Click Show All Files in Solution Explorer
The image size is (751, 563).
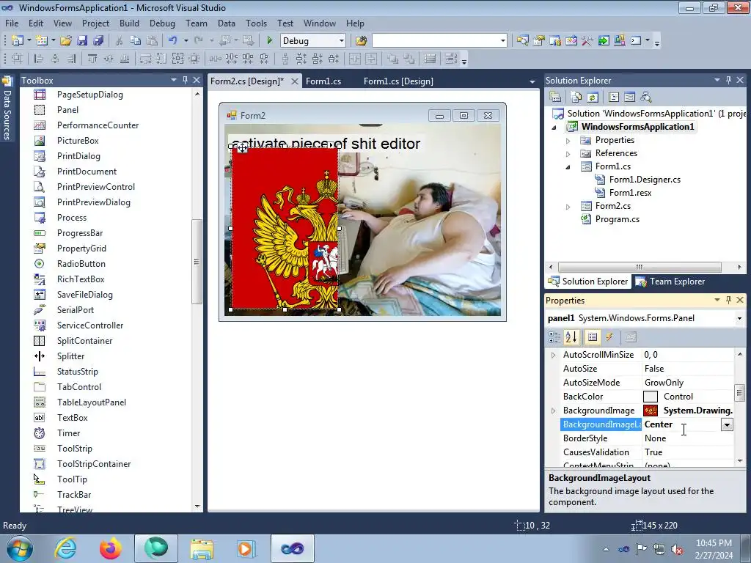576,97
